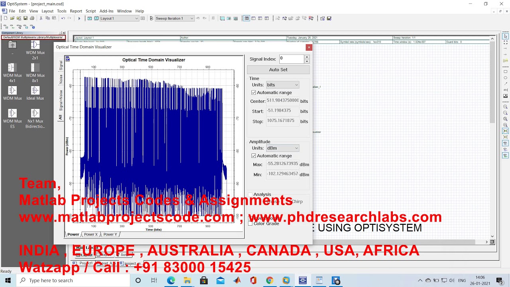Click the Auto Set button
This screenshot has width=510, height=287.
[278, 70]
